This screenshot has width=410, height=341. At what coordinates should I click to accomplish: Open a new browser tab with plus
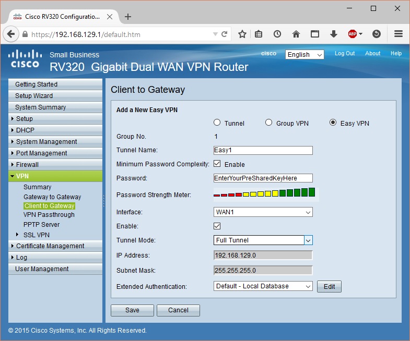pyautogui.click(x=128, y=17)
